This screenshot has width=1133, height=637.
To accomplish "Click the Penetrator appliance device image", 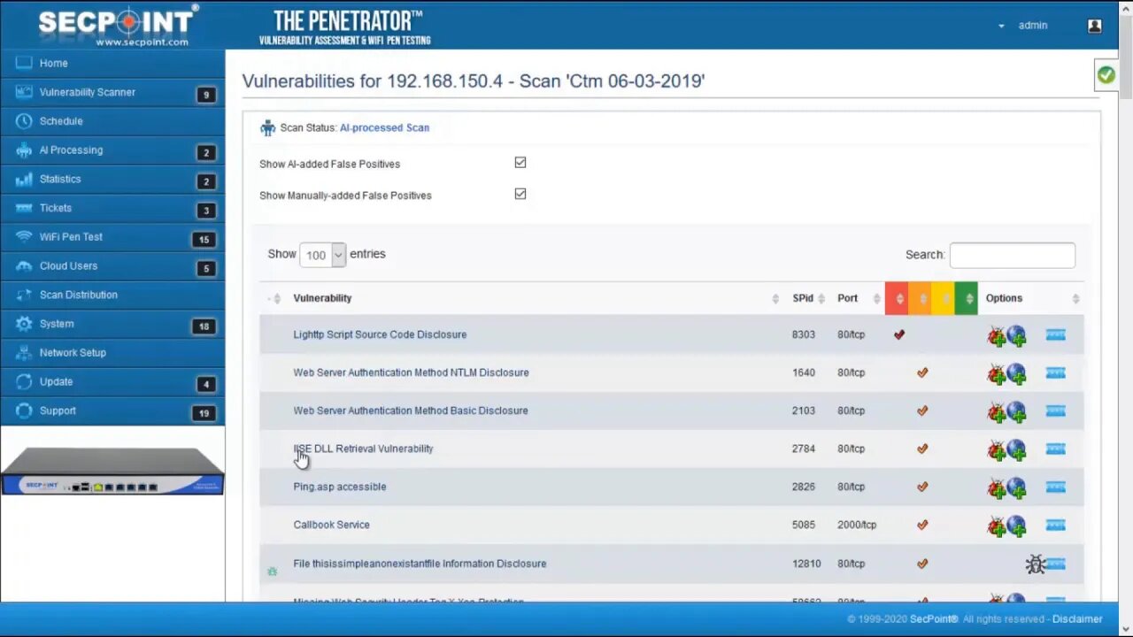I will coord(112,471).
